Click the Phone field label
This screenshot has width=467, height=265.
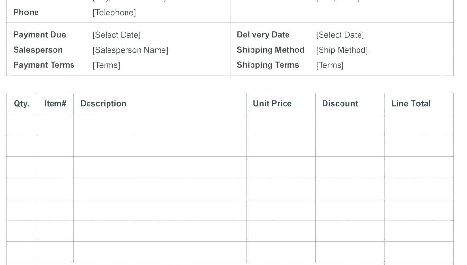(x=26, y=13)
